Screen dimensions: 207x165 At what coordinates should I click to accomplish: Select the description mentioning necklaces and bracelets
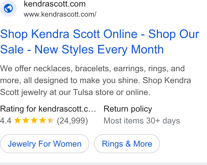95,80
